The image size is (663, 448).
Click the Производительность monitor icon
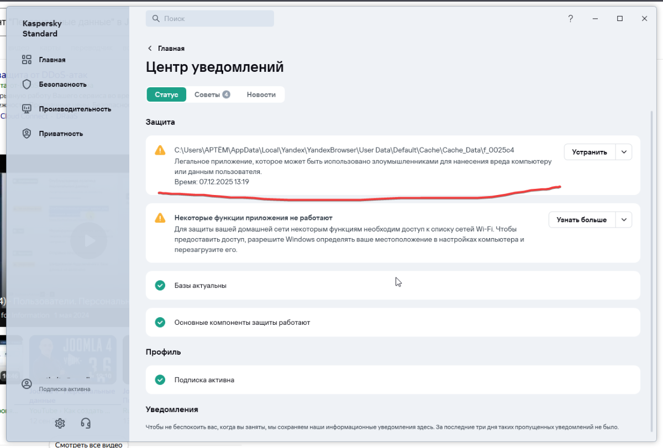[27, 109]
